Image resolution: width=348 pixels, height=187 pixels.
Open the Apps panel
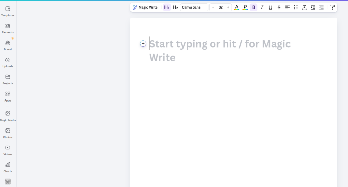[x=8, y=96]
